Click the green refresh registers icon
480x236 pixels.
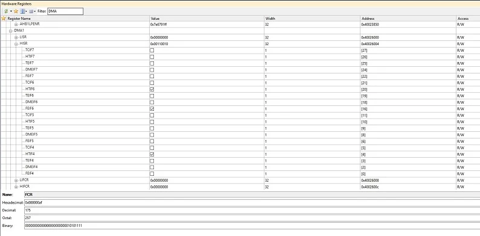point(6,11)
